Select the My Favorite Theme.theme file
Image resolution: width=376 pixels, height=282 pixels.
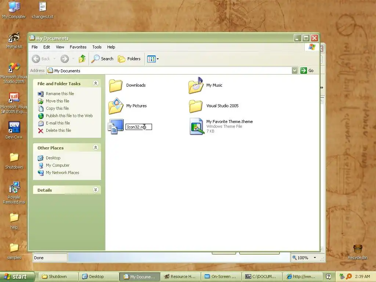pyautogui.click(x=221, y=126)
